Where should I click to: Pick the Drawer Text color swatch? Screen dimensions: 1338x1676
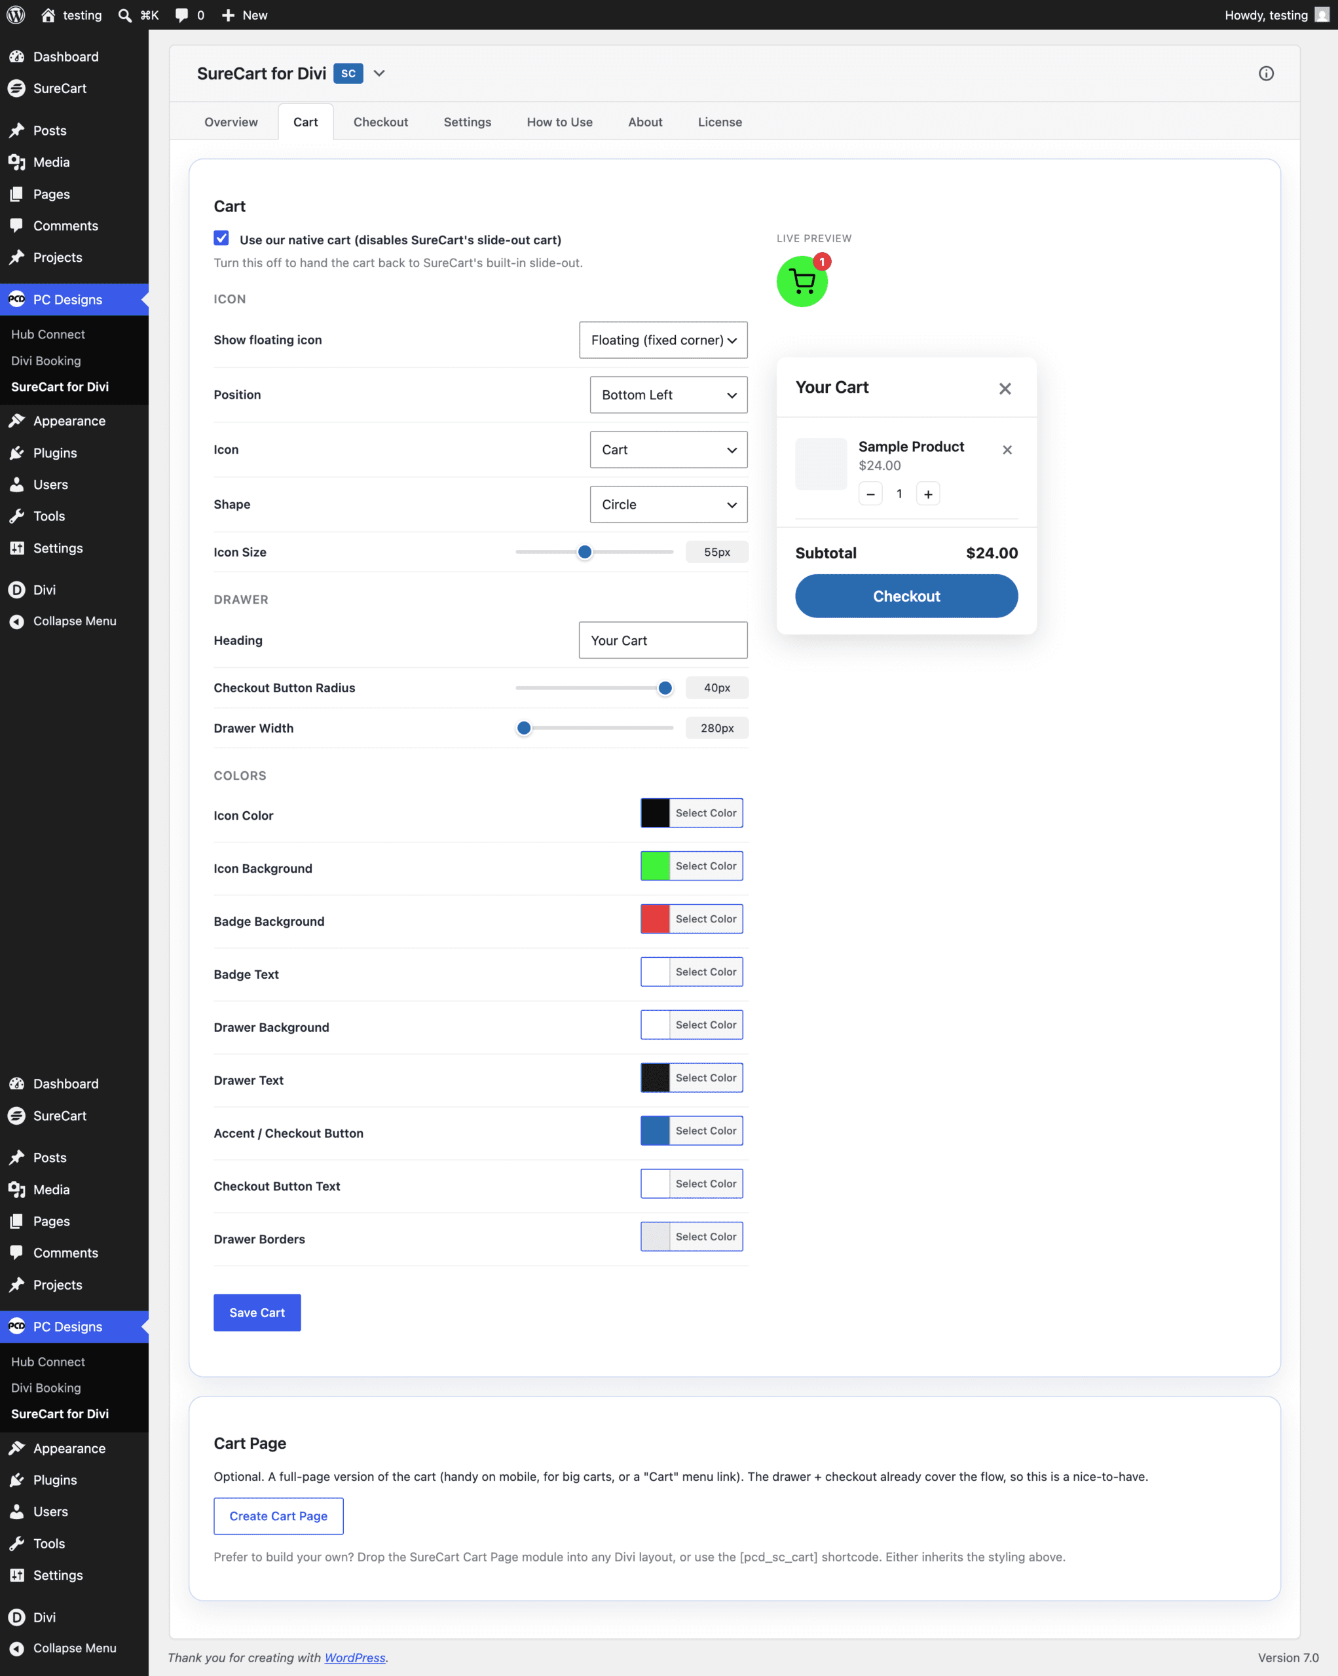tap(656, 1078)
